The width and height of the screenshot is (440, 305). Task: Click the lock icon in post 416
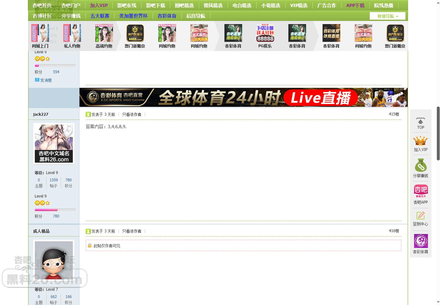[x=90, y=246]
